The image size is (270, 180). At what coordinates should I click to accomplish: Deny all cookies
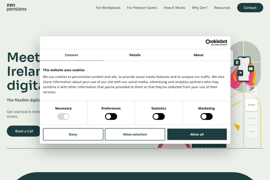tap(73, 134)
